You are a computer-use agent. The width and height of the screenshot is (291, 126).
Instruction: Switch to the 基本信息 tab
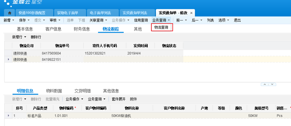25,29
